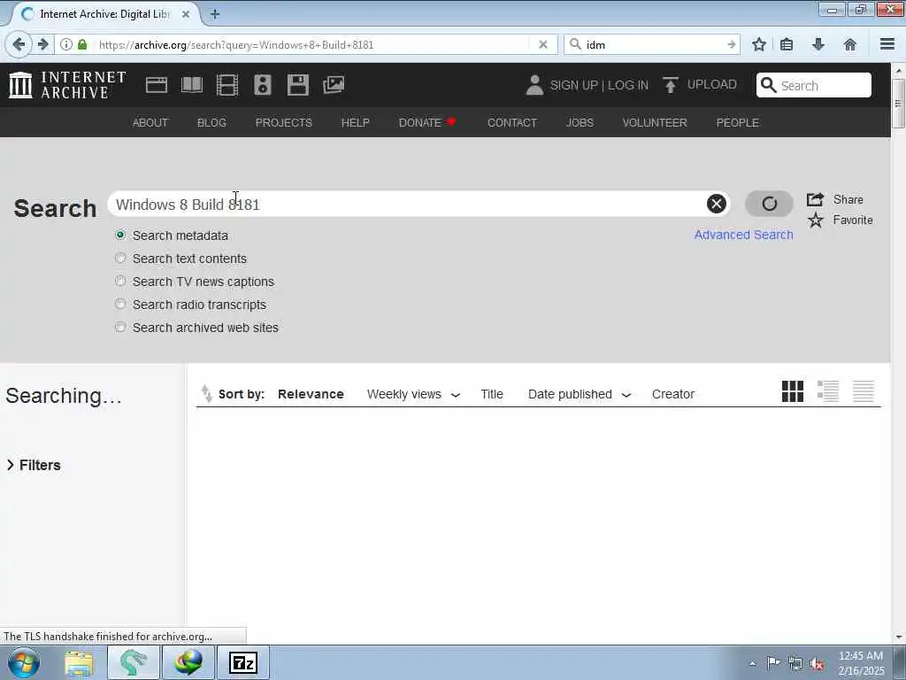Open the Video film strip icon
The width and height of the screenshot is (906, 680).
point(227,85)
